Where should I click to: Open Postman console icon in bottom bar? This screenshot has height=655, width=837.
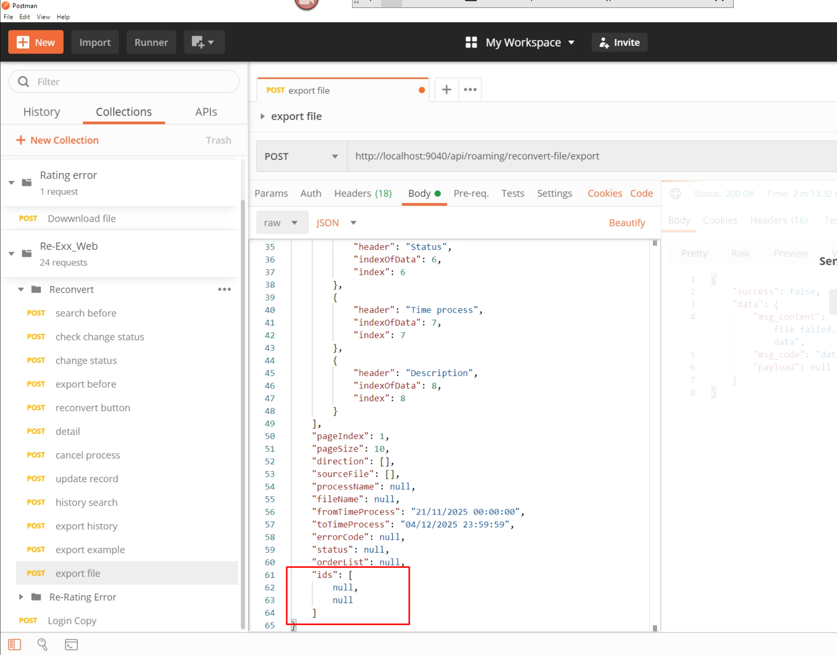coord(71,645)
